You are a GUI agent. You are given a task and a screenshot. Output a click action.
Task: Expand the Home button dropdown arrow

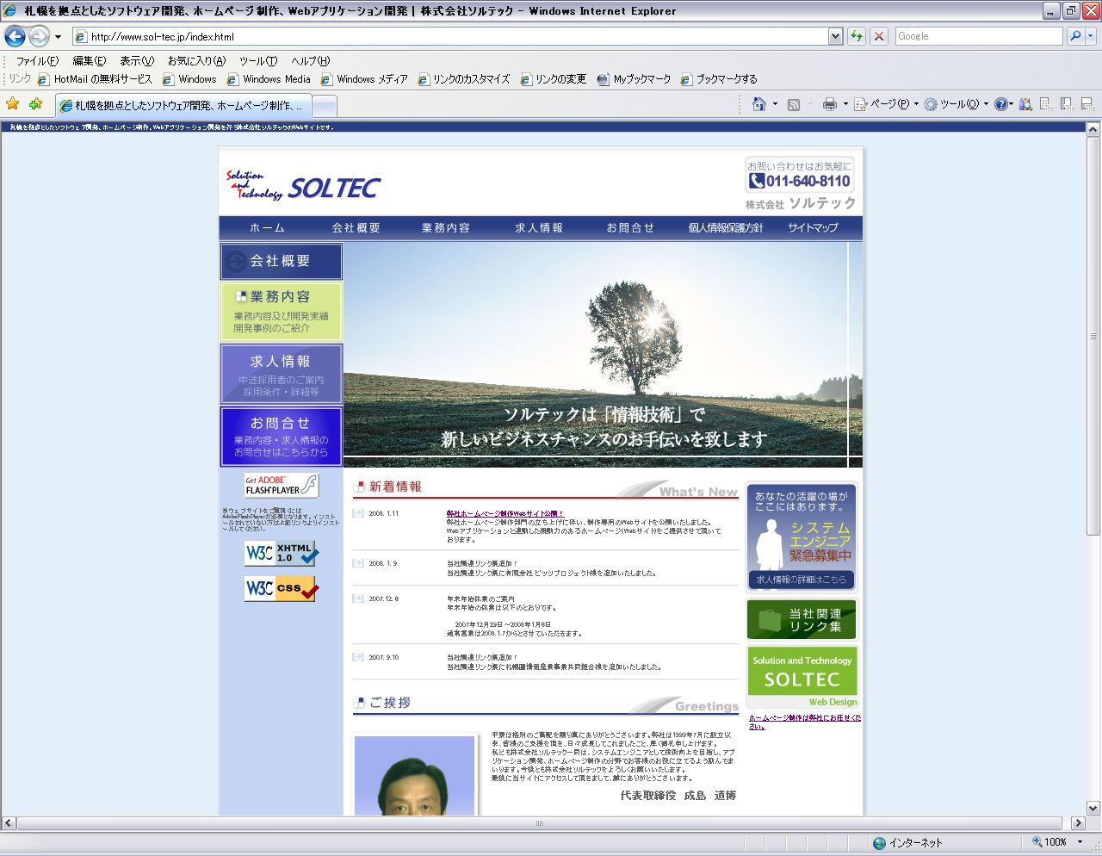[x=775, y=104]
